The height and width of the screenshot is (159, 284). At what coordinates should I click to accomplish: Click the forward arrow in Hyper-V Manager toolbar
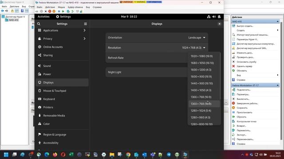click(x=7, y=11)
